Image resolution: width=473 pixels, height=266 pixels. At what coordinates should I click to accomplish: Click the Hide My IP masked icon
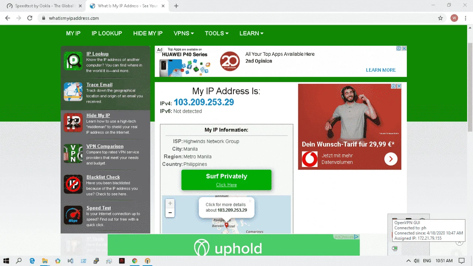tap(73, 123)
